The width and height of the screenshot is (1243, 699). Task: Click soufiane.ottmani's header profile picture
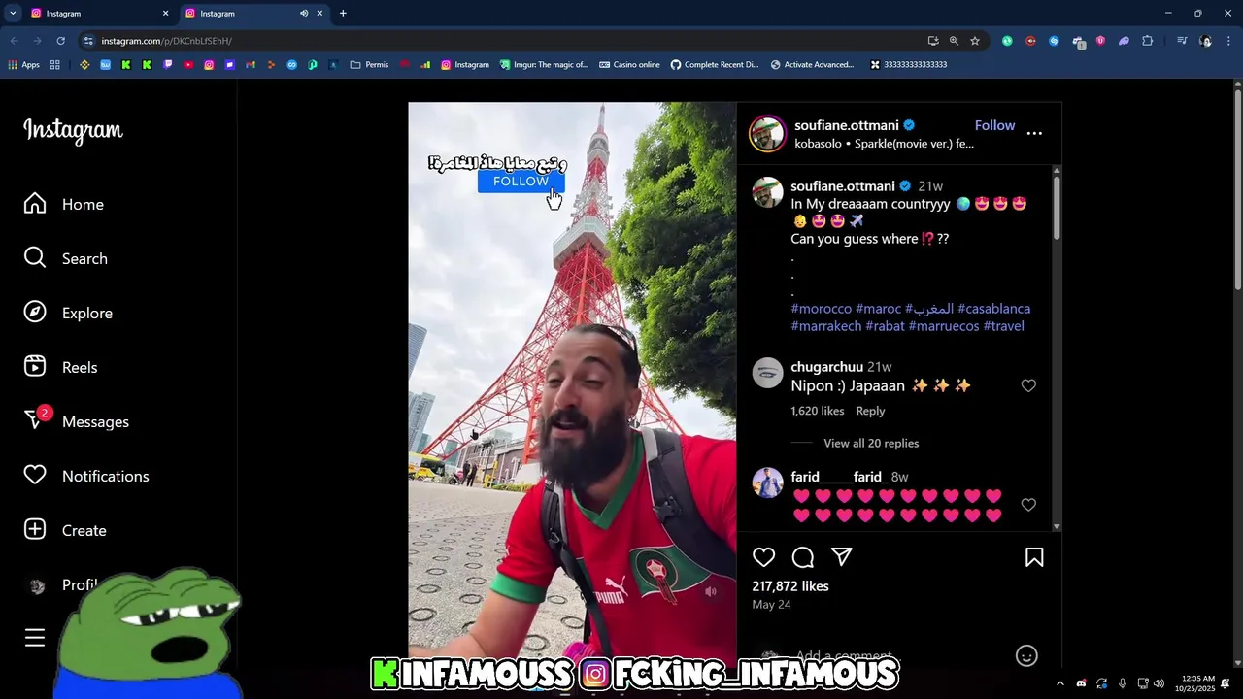click(x=767, y=134)
